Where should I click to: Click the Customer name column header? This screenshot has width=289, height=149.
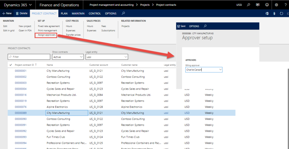coord(129,65)
